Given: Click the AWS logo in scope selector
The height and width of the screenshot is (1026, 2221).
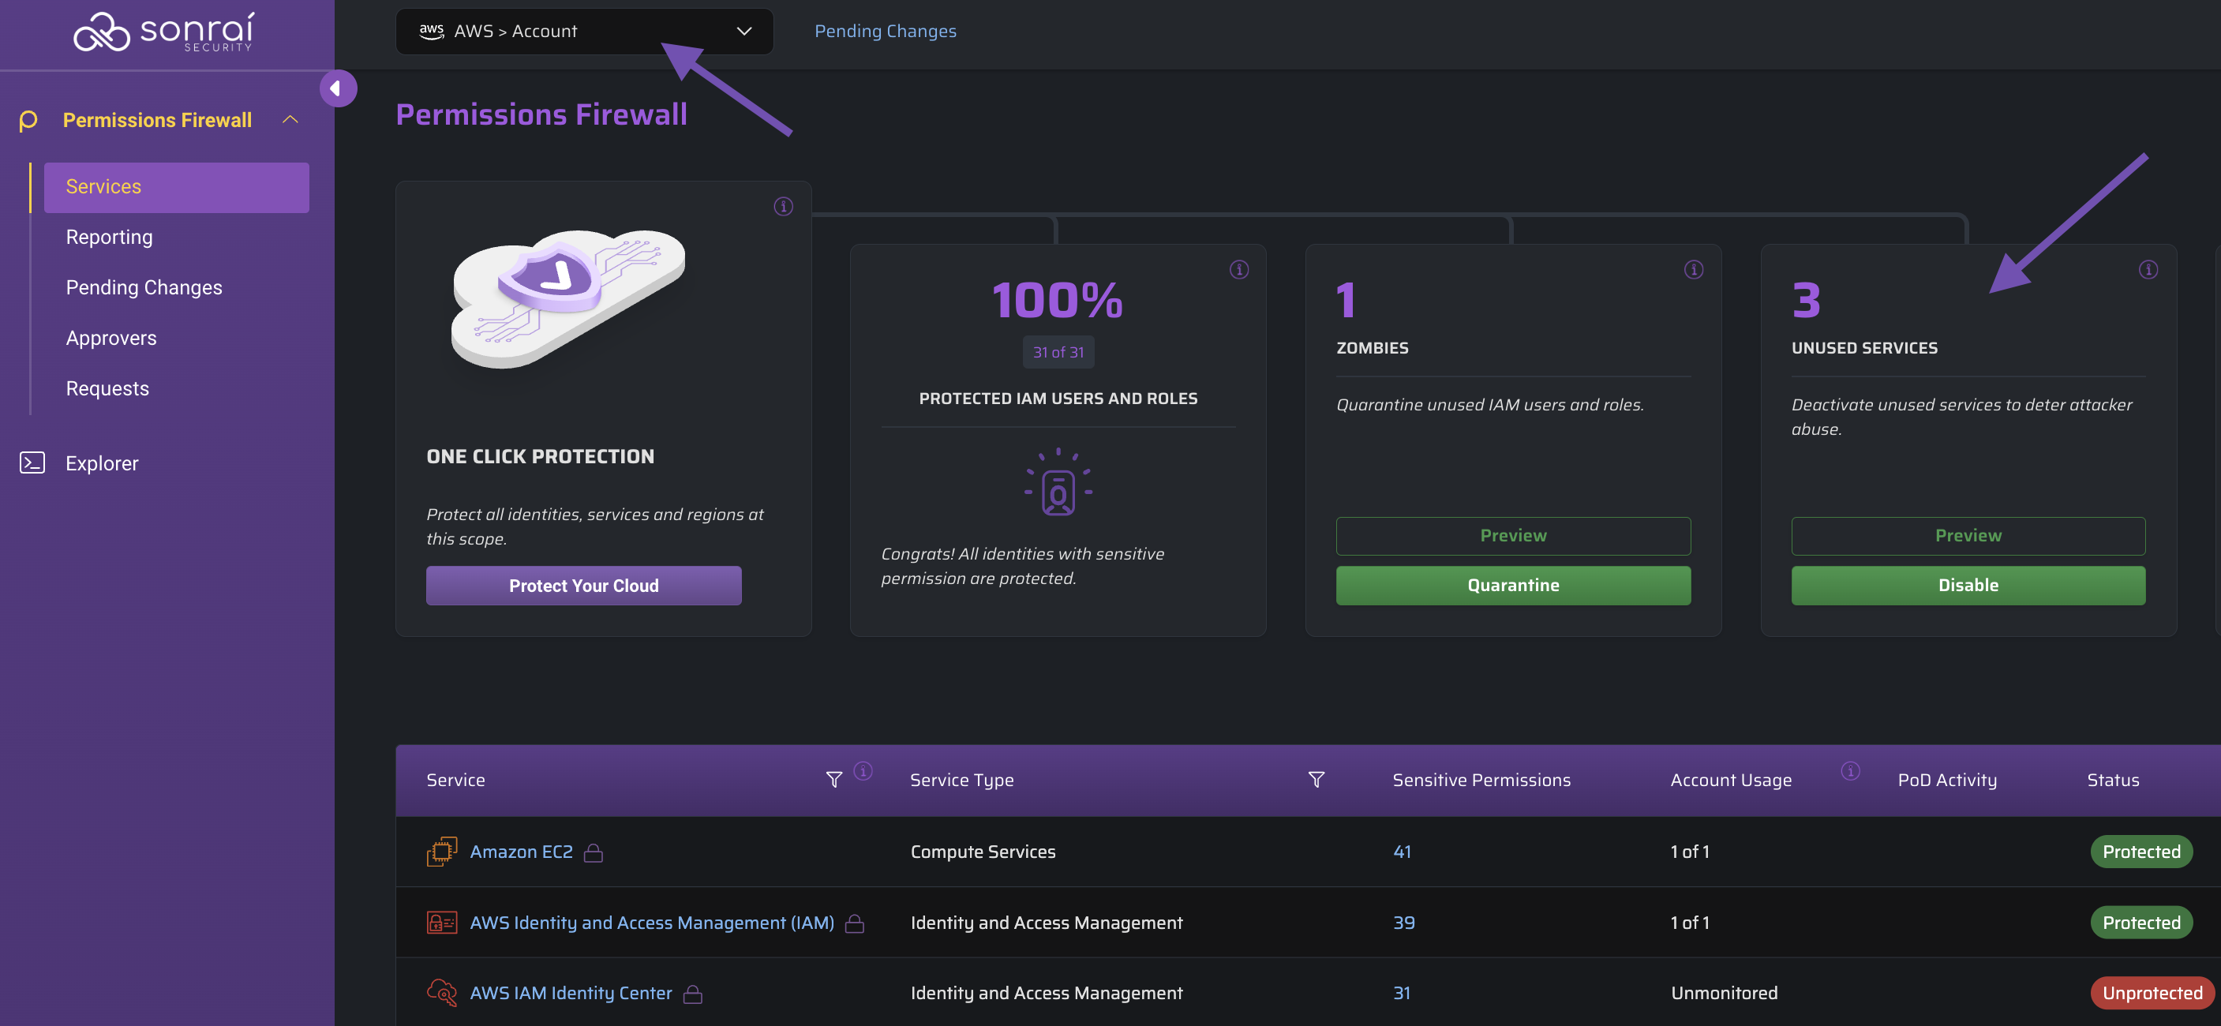Looking at the screenshot, I should (432, 31).
